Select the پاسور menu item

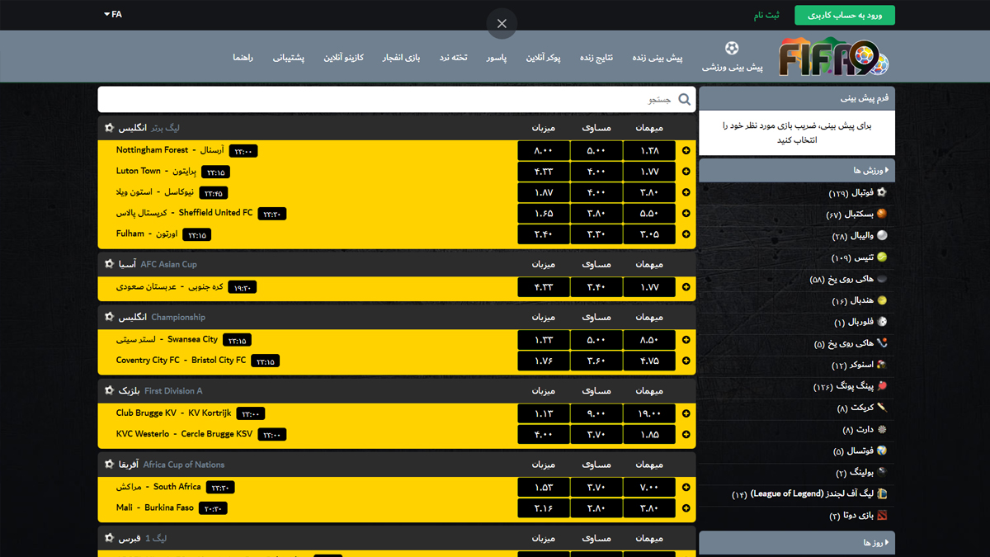pos(497,58)
